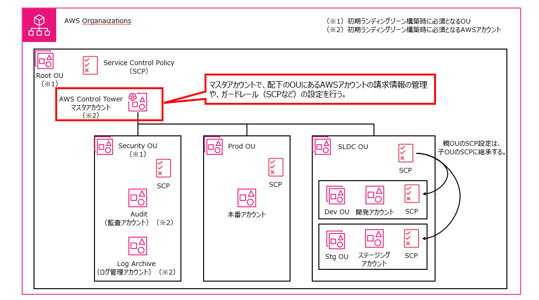Click the Prod OU icon
The width and height of the screenshot is (539, 300).
(214, 146)
